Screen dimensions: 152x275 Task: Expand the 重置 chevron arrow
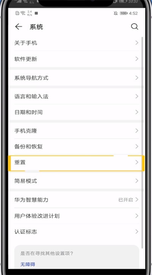tap(137, 162)
